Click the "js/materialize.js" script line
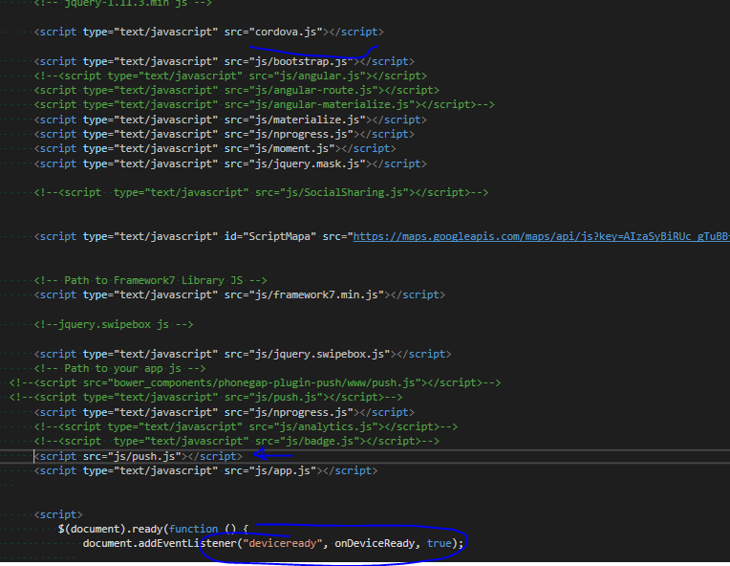Viewport: 730px width, 566px height. (230, 120)
